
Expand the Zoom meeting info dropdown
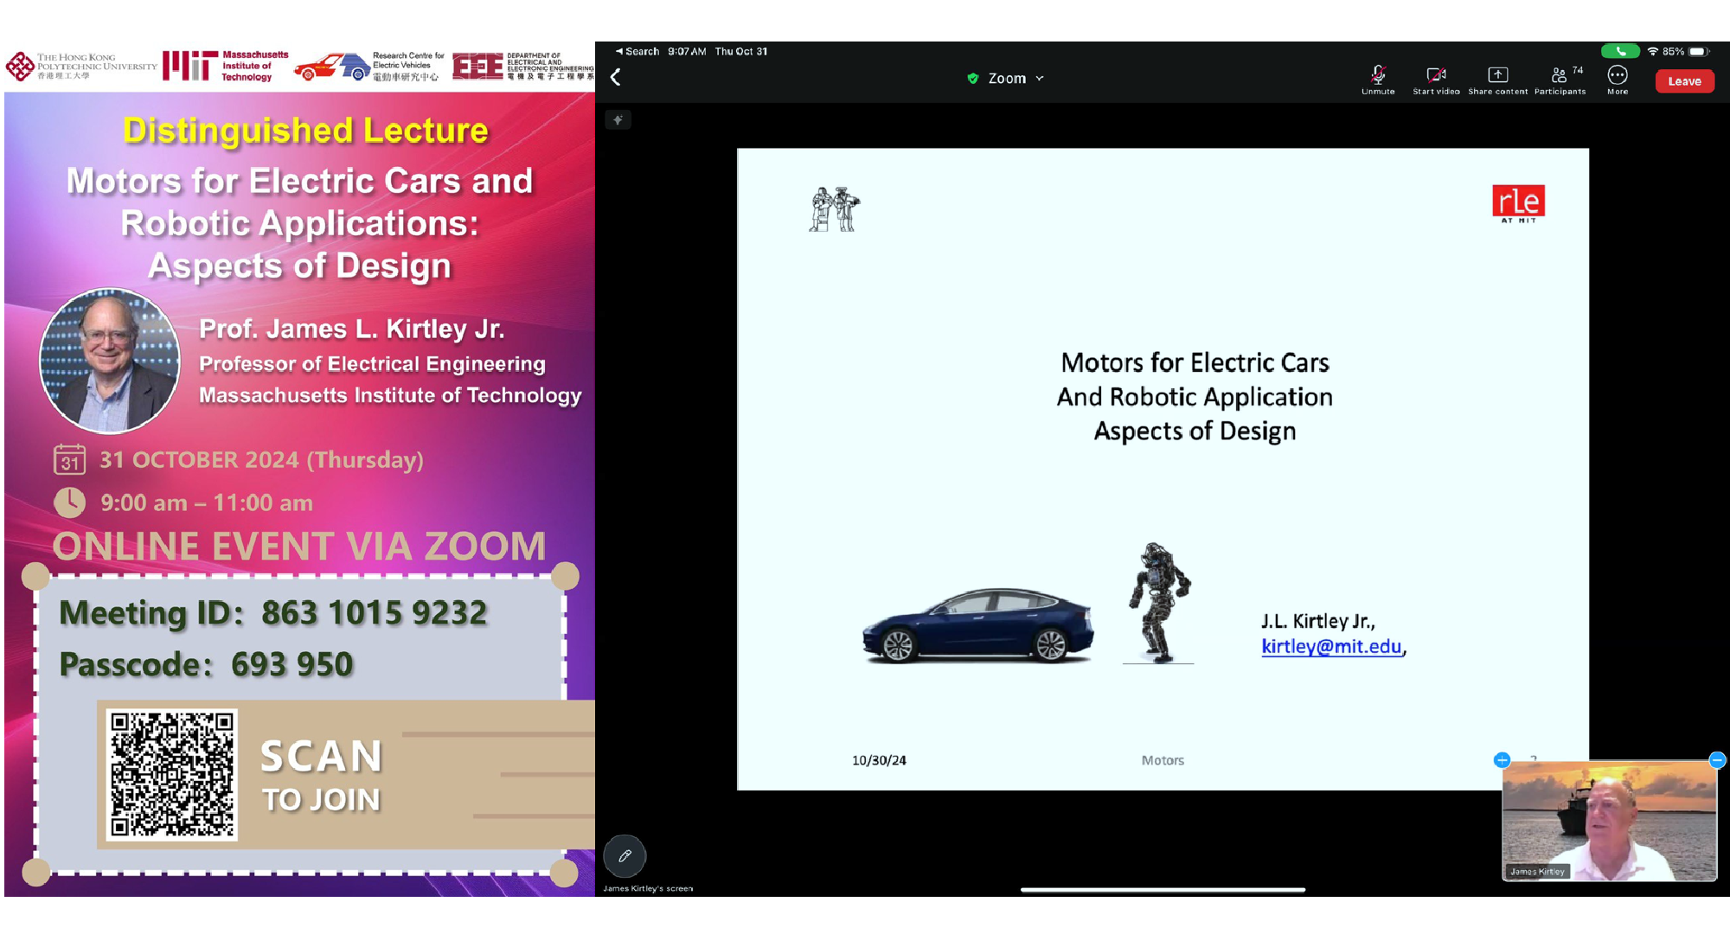[1006, 79]
